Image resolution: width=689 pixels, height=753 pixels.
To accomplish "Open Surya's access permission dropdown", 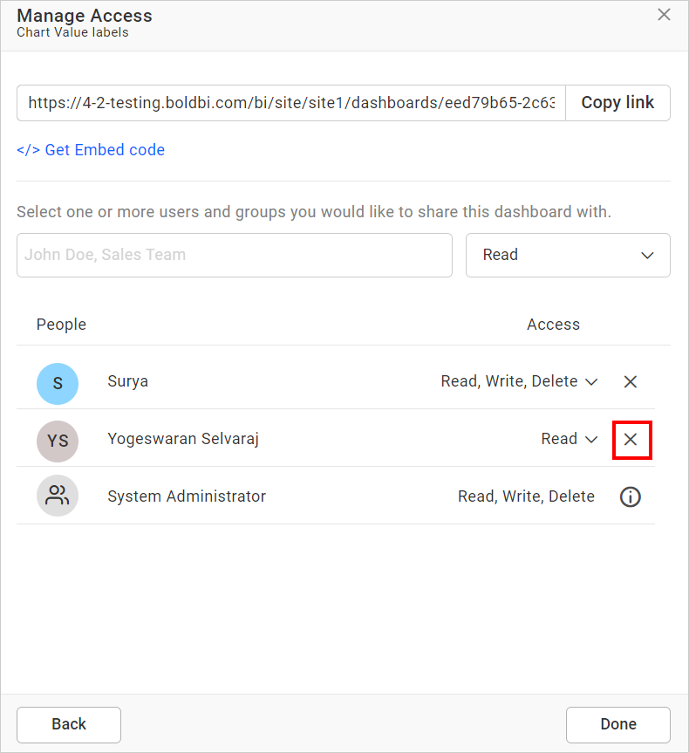I will coord(519,381).
